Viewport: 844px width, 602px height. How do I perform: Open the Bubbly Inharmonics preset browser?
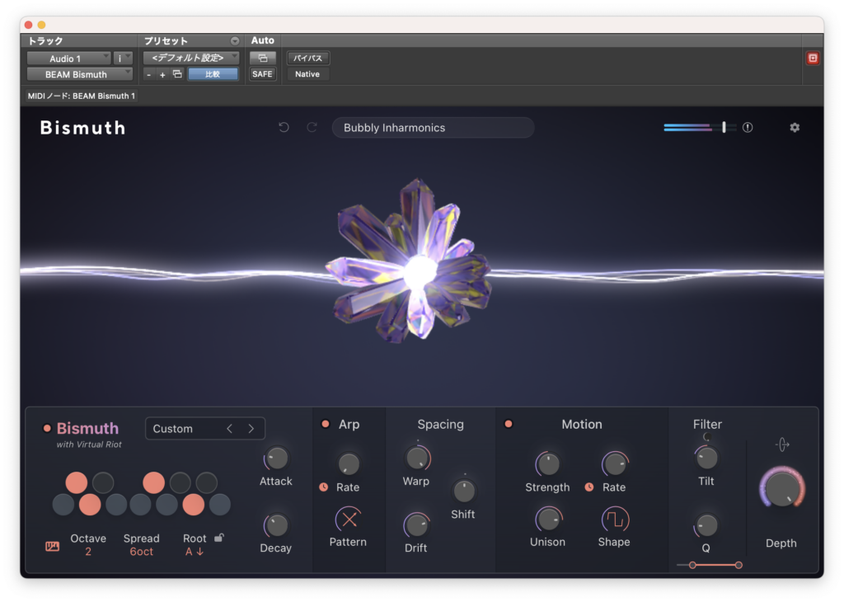click(434, 128)
